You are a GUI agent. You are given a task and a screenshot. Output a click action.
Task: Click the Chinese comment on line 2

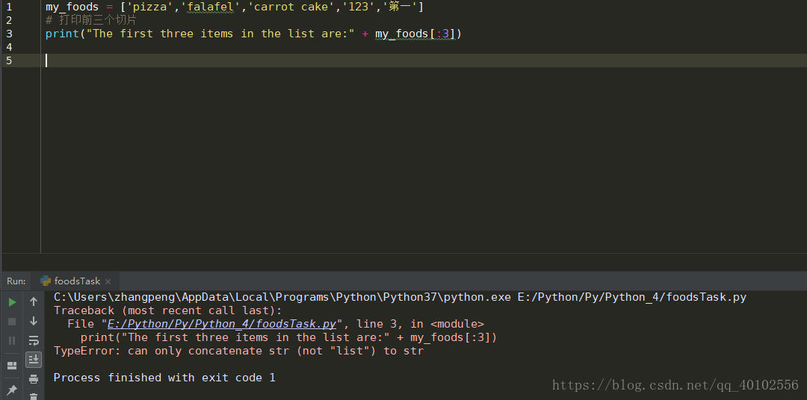coord(90,21)
